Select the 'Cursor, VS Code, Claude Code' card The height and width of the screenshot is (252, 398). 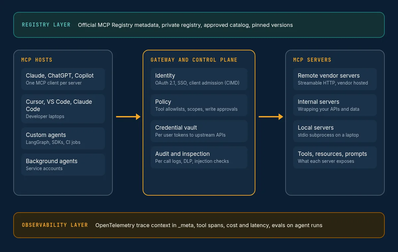(x=63, y=109)
